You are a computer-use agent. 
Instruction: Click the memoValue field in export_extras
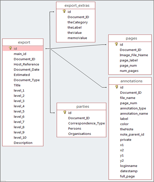(77, 38)
